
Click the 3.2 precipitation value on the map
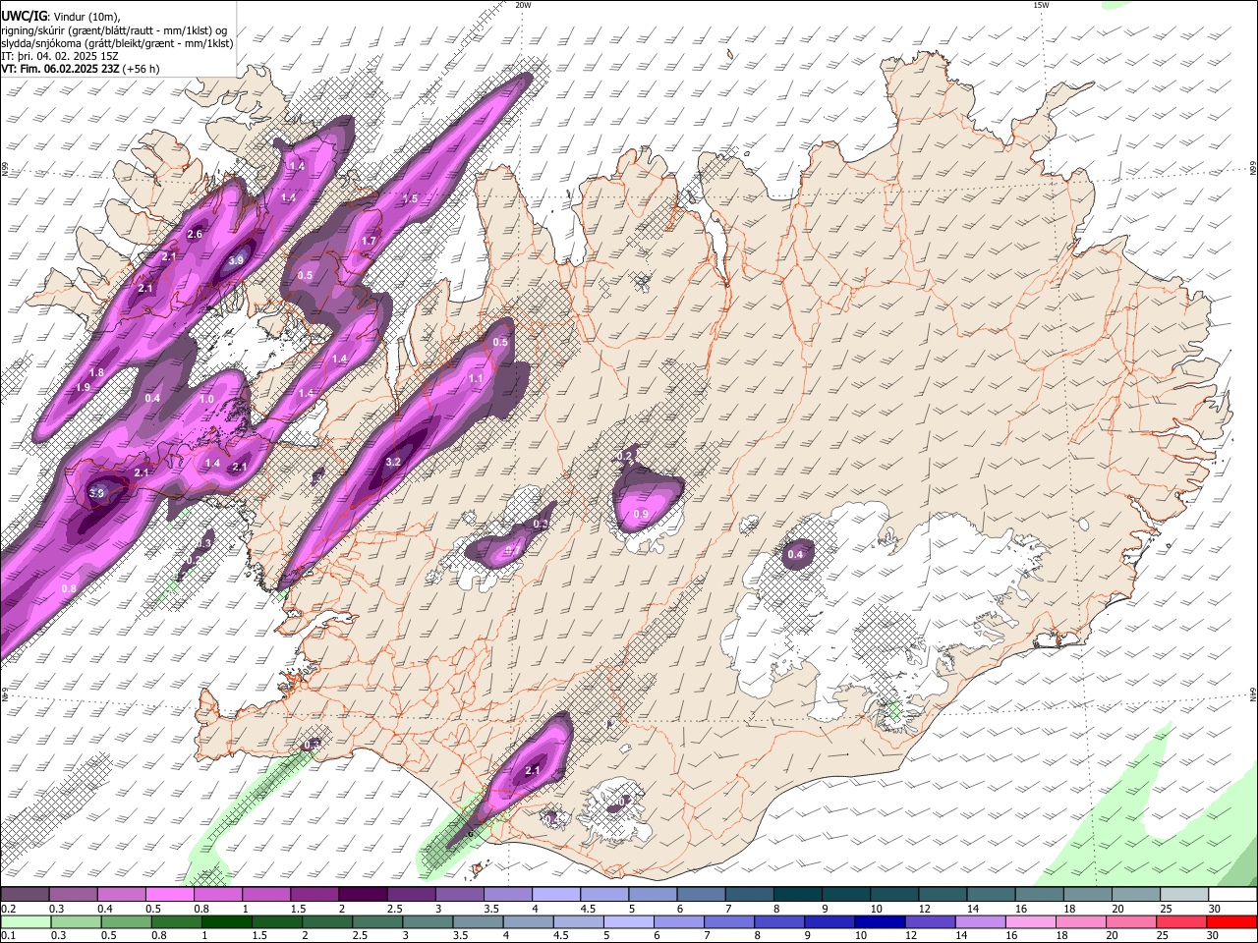click(393, 462)
